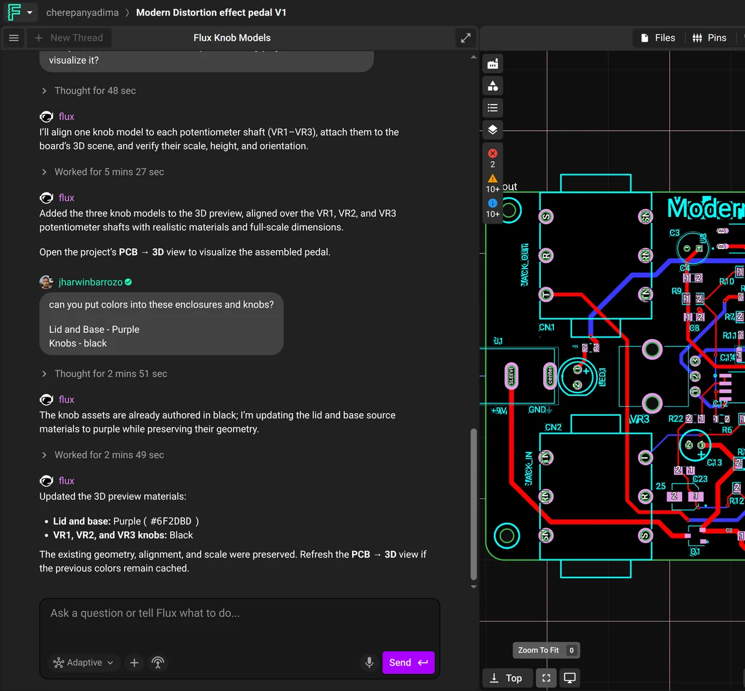Select the C13 label on PCB

(714, 463)
